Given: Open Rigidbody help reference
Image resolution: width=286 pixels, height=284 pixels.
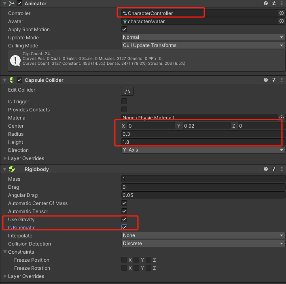Looking at the screenshot, I should (x=265, y=169).
